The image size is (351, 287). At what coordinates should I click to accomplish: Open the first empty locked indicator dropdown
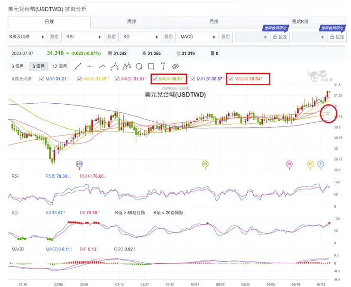click(253, 37)
